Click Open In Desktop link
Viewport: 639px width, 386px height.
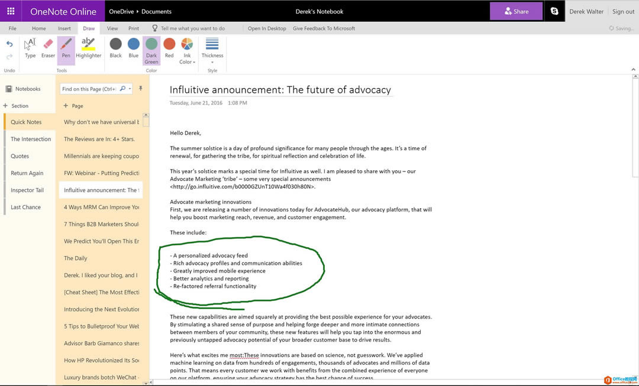tap(267, 28)
